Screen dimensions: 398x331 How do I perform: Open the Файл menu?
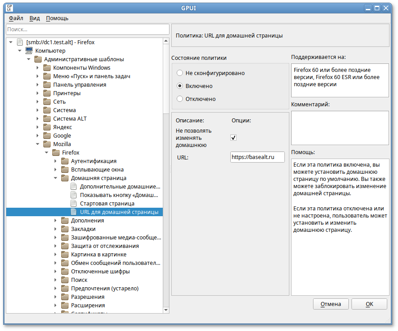[16, 18]
